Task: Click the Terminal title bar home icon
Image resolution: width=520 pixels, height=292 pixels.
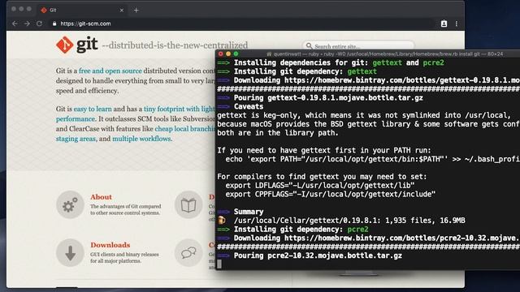Action: point(269,54)
